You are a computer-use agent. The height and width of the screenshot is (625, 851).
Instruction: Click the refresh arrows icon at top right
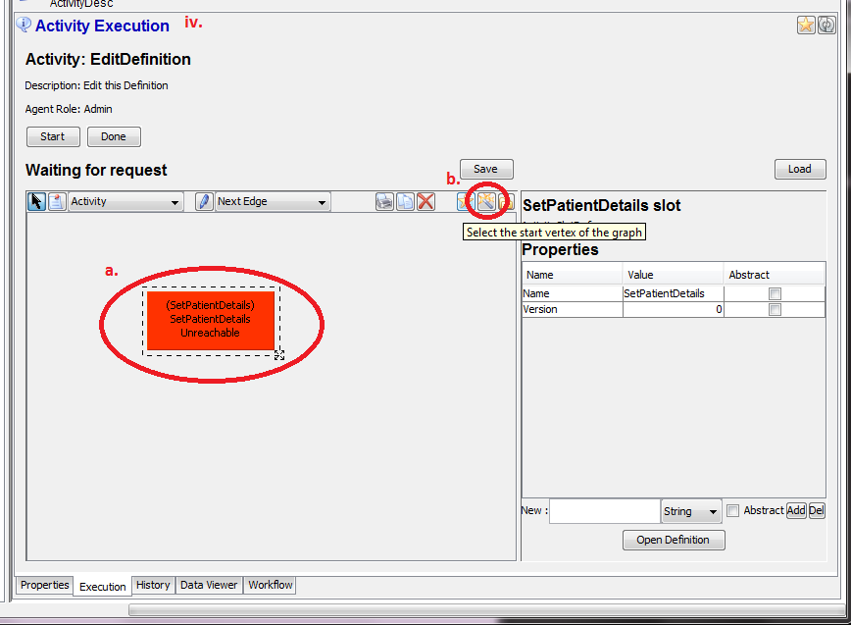point(826,25)
